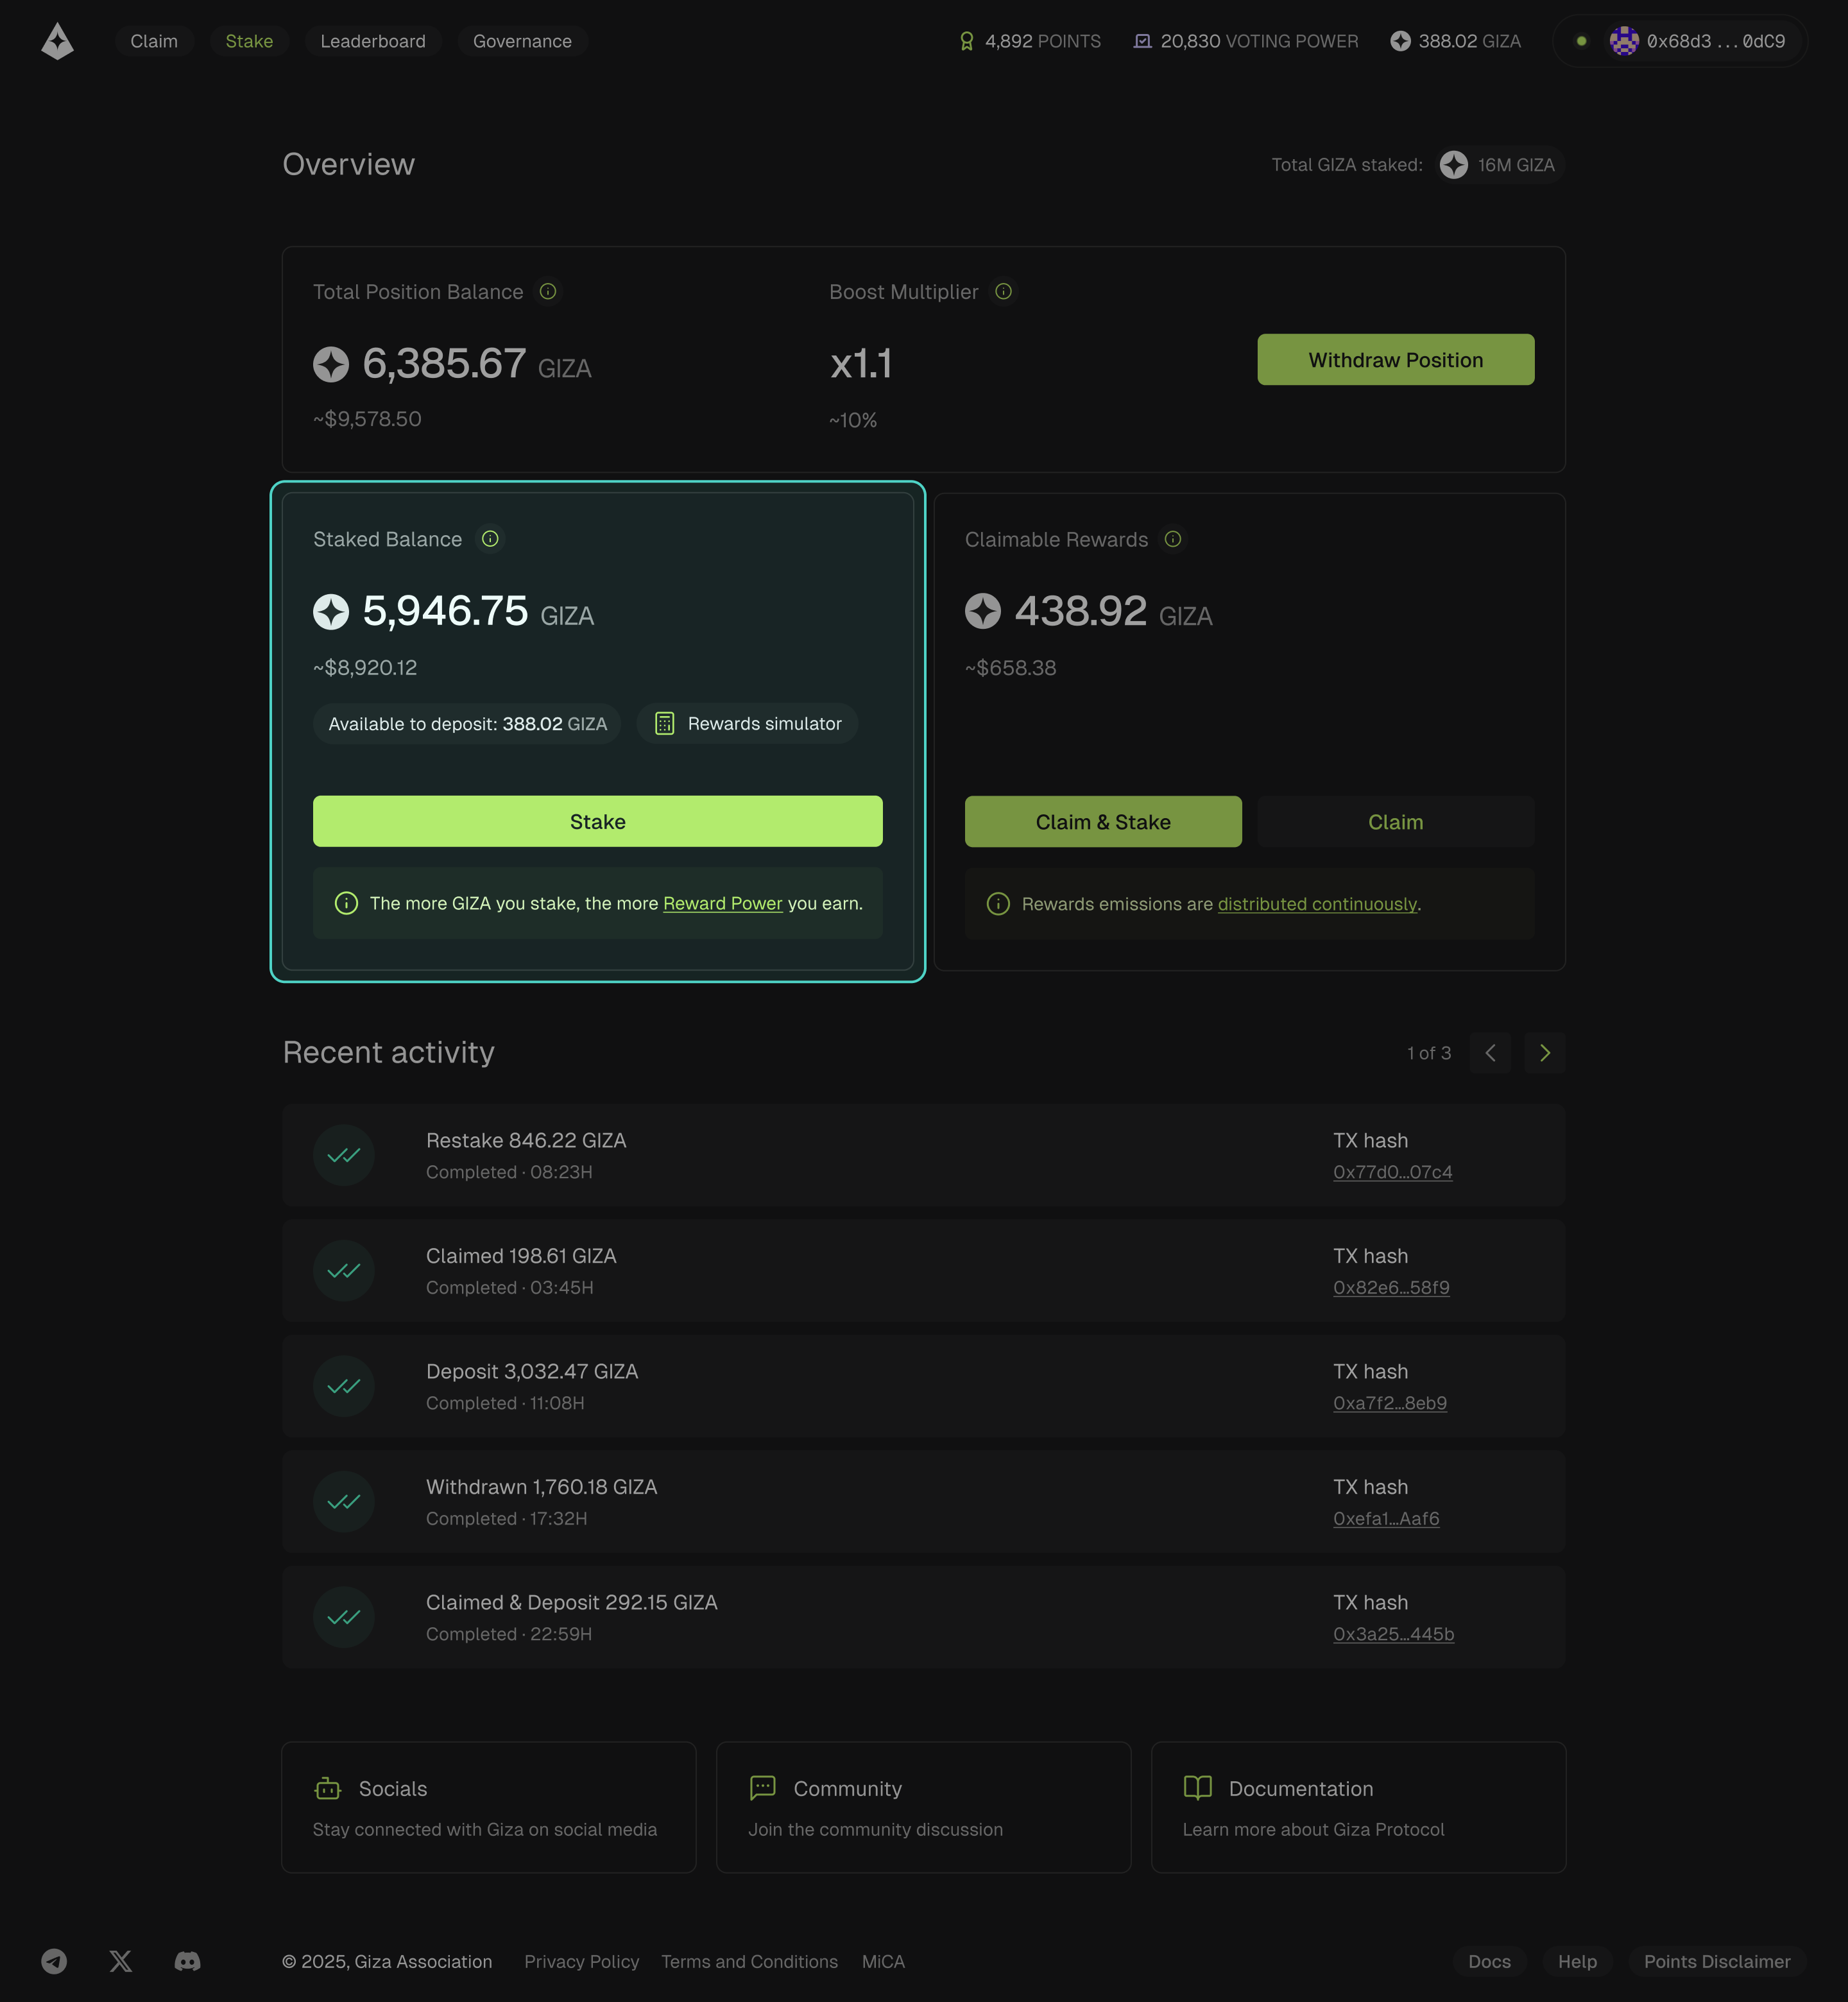Click info icon beside Rewards emissions note
The height and width of the screenshot is (2002, 1848).
click(998, 904)
